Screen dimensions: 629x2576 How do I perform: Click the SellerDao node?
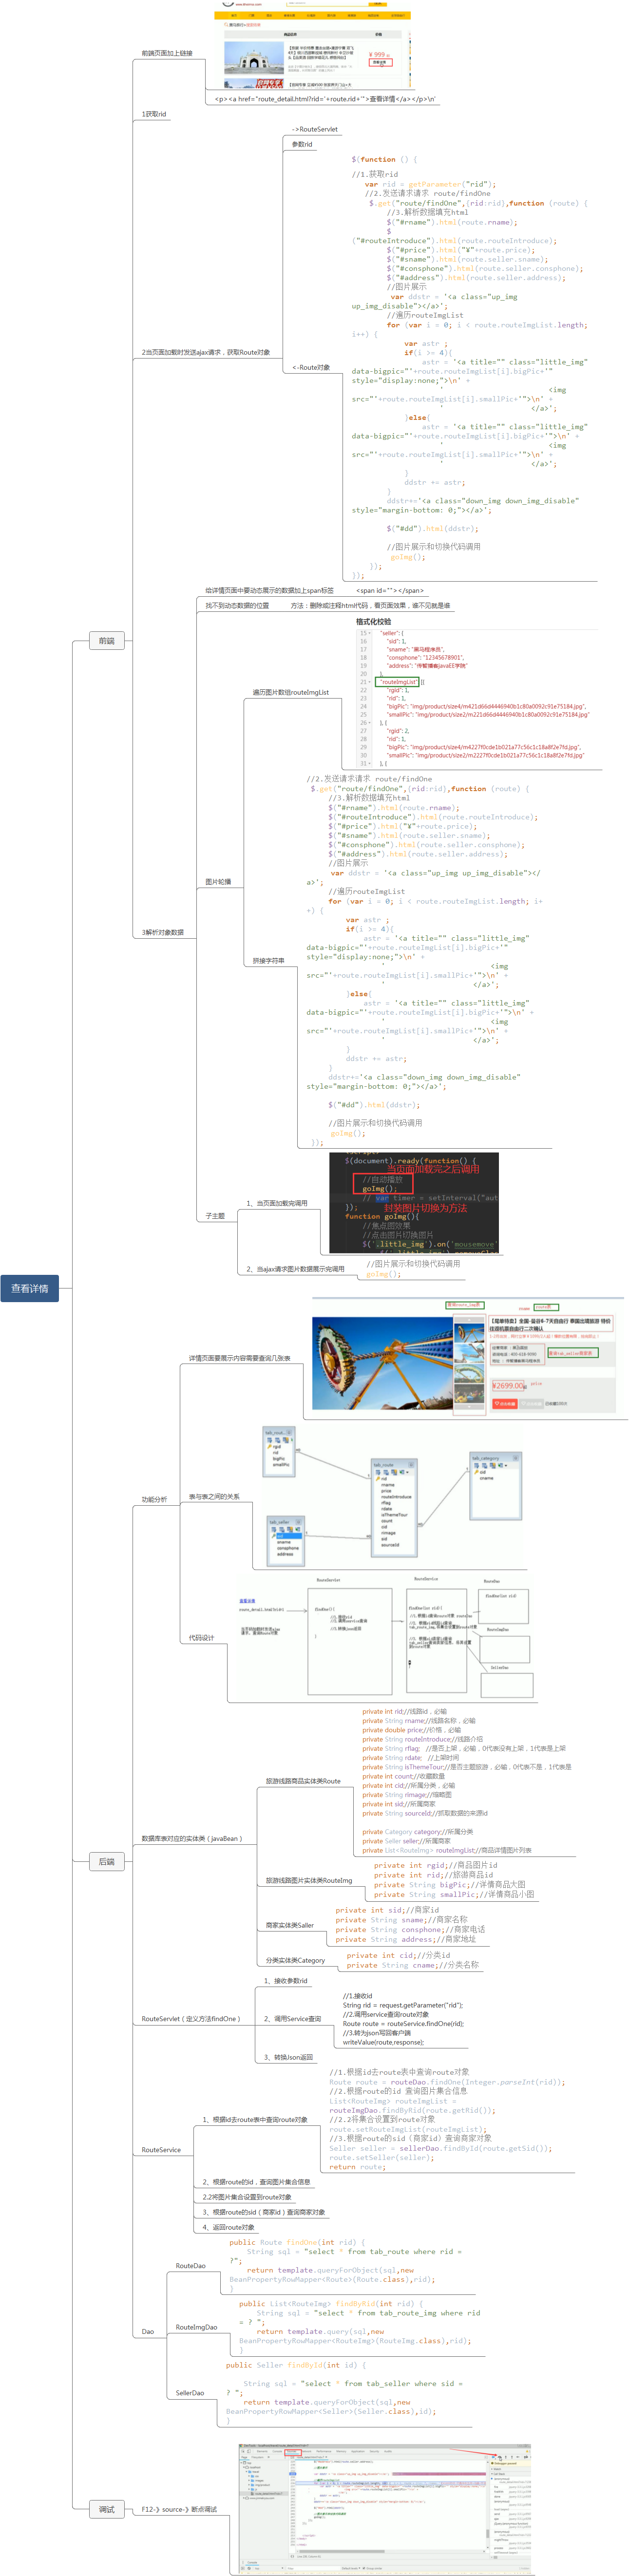pos(189,2393)
